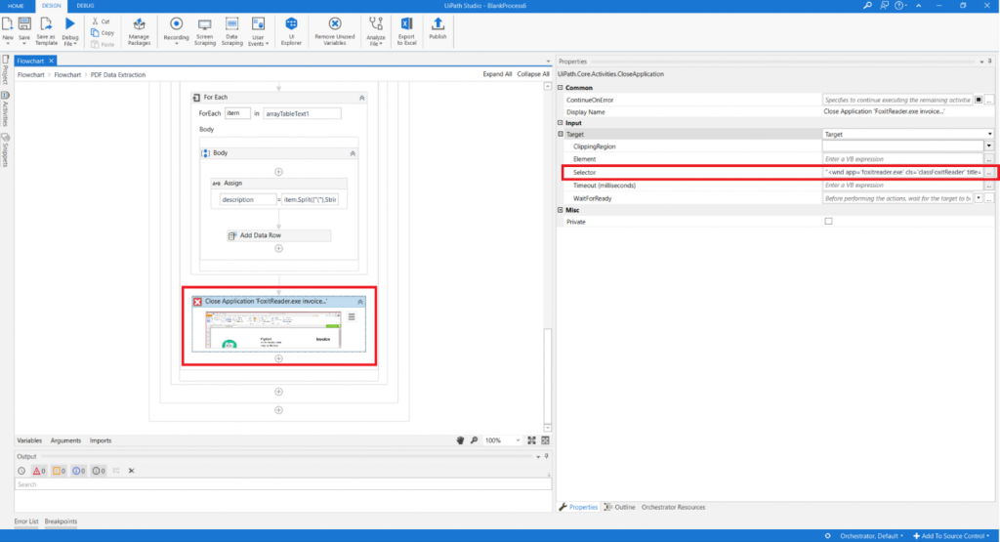Close the Flowchart document tab
Viewport: 1000px width, 542px height.
(51, 61)
